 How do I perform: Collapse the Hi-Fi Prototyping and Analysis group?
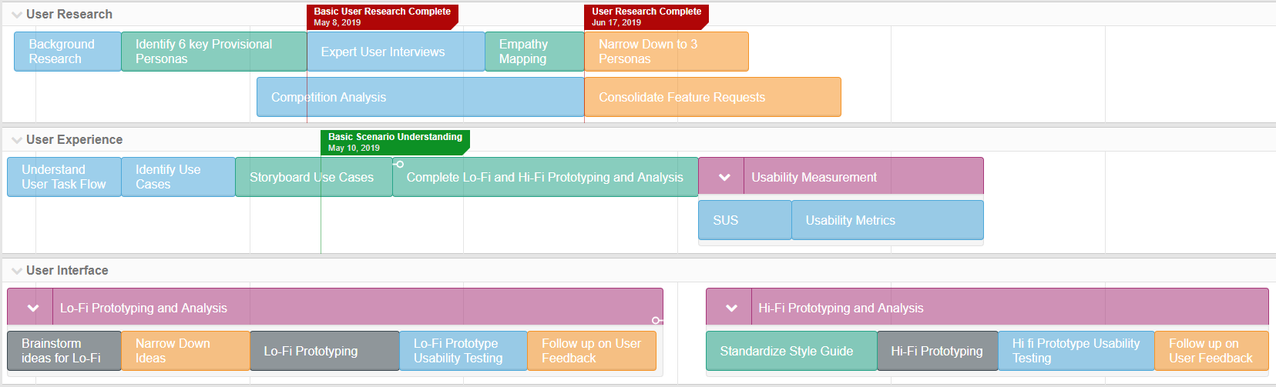(x=731, y=309)
